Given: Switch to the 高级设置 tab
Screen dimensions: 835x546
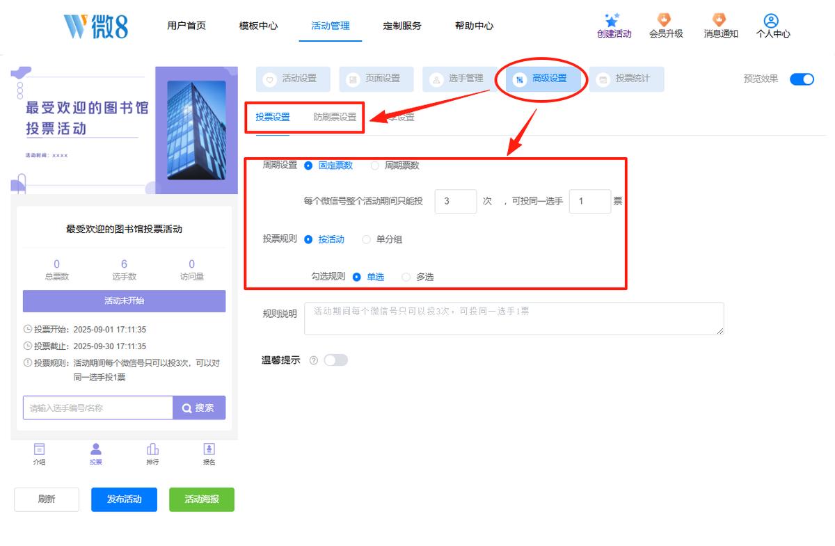Looking at the screenshot, I should (x=543, y=79).
